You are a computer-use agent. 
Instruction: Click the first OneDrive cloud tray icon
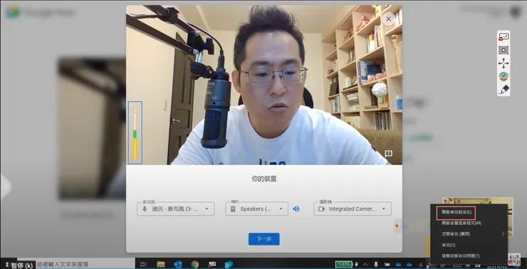(x=398, y=264)
